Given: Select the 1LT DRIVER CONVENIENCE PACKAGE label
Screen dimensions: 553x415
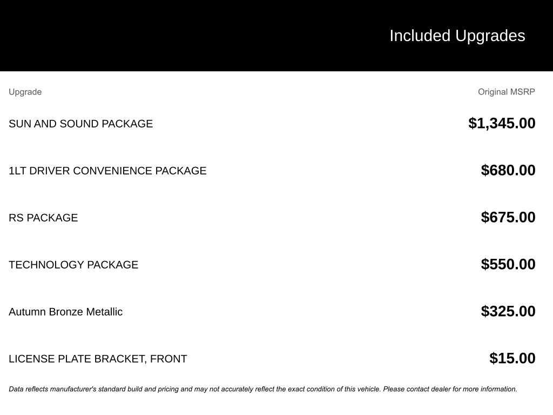Looking at the screenshot, I should (x=107, y=171).
